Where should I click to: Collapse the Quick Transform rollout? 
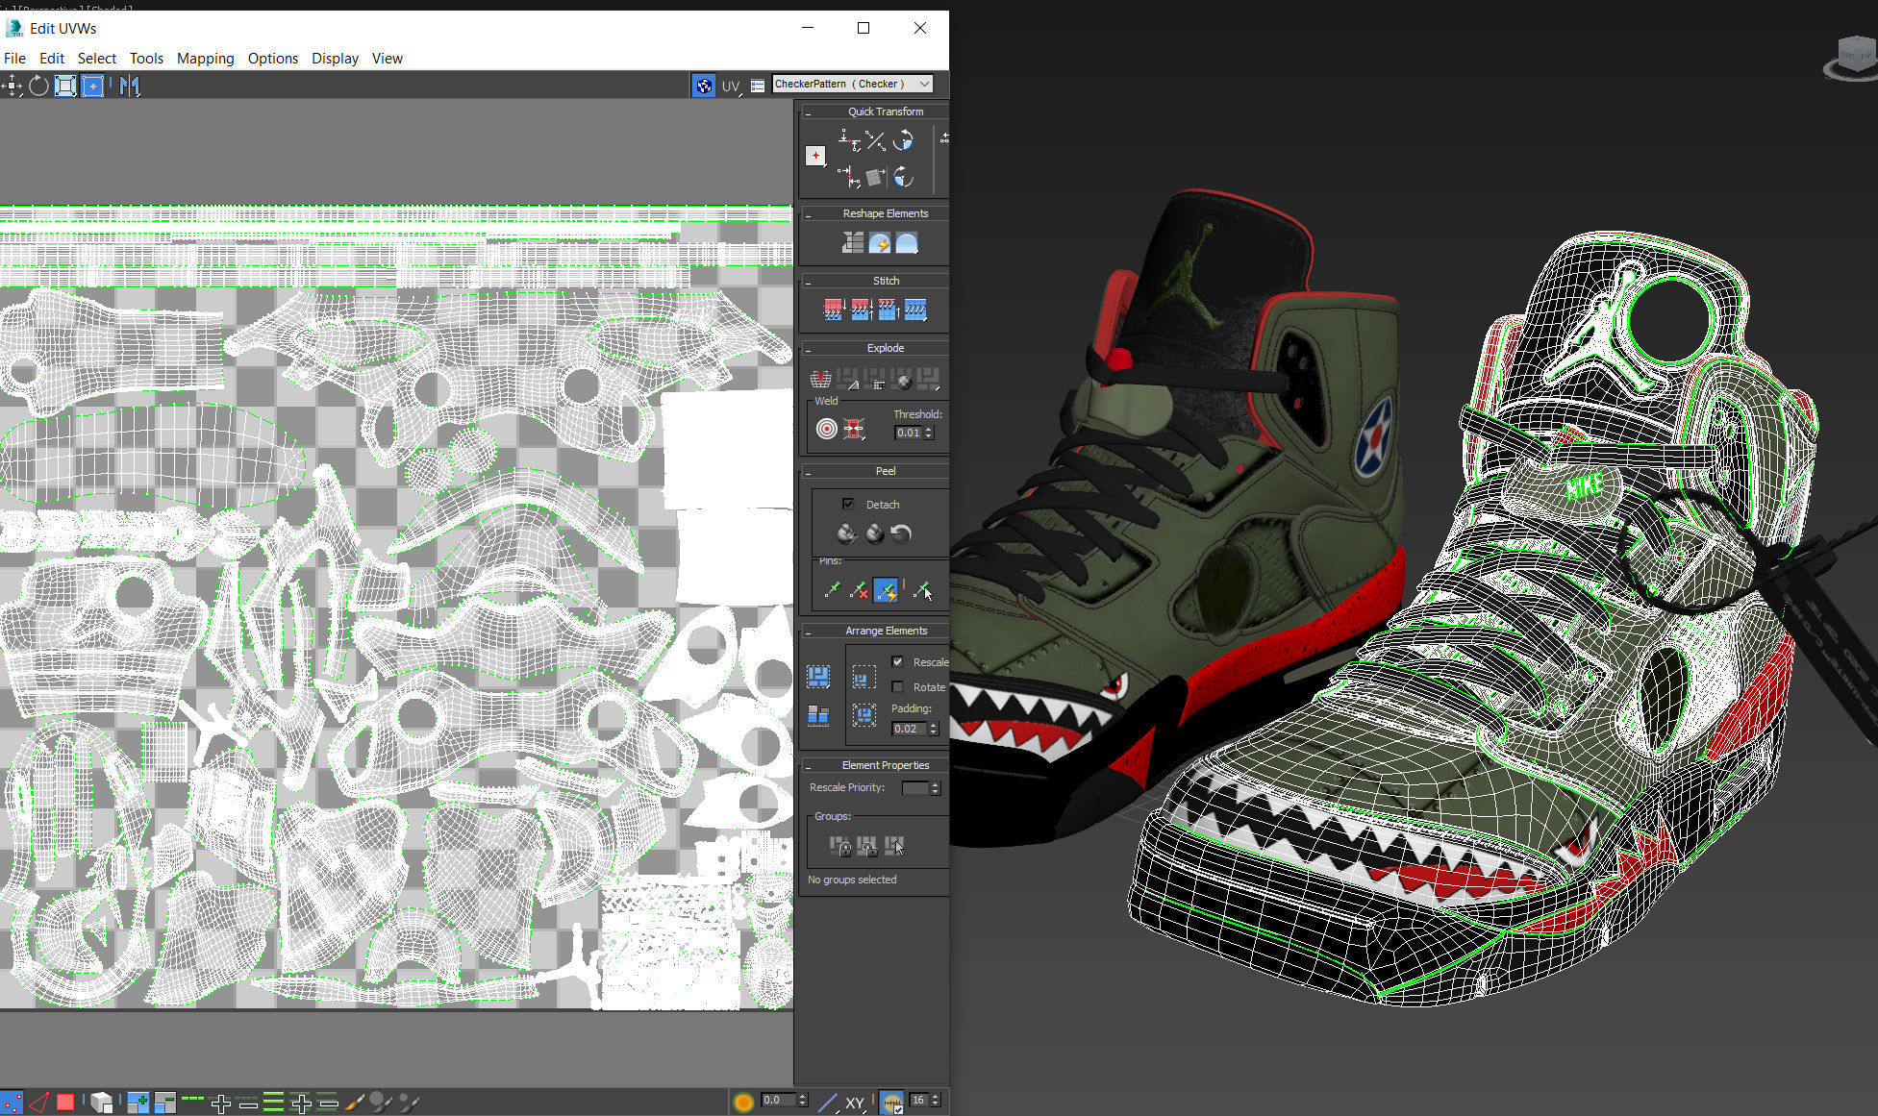(808, 112)
